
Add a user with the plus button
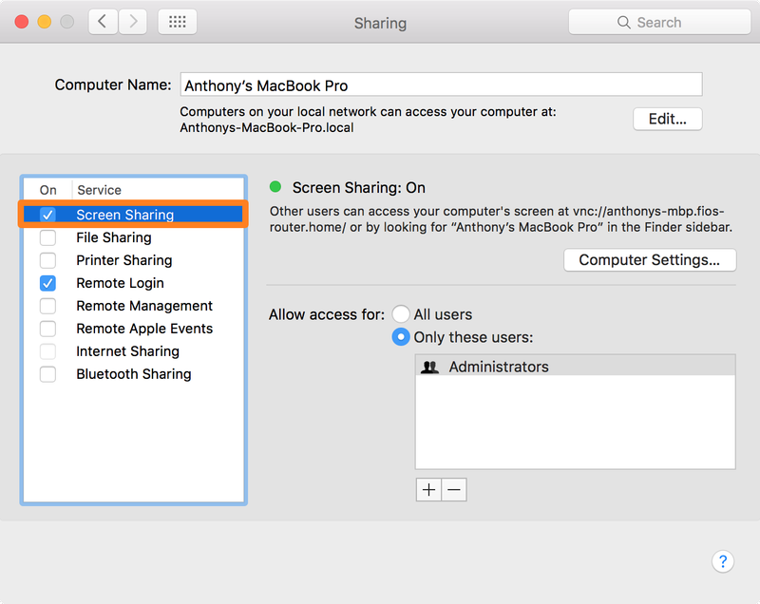pos(428,490)
